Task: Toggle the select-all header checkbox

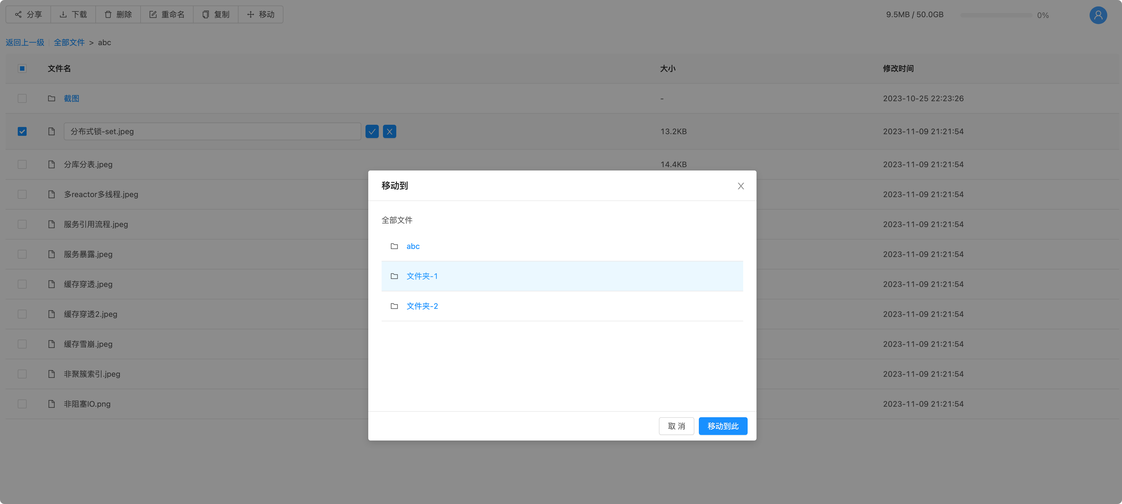Action: click(x=22, y=68)
